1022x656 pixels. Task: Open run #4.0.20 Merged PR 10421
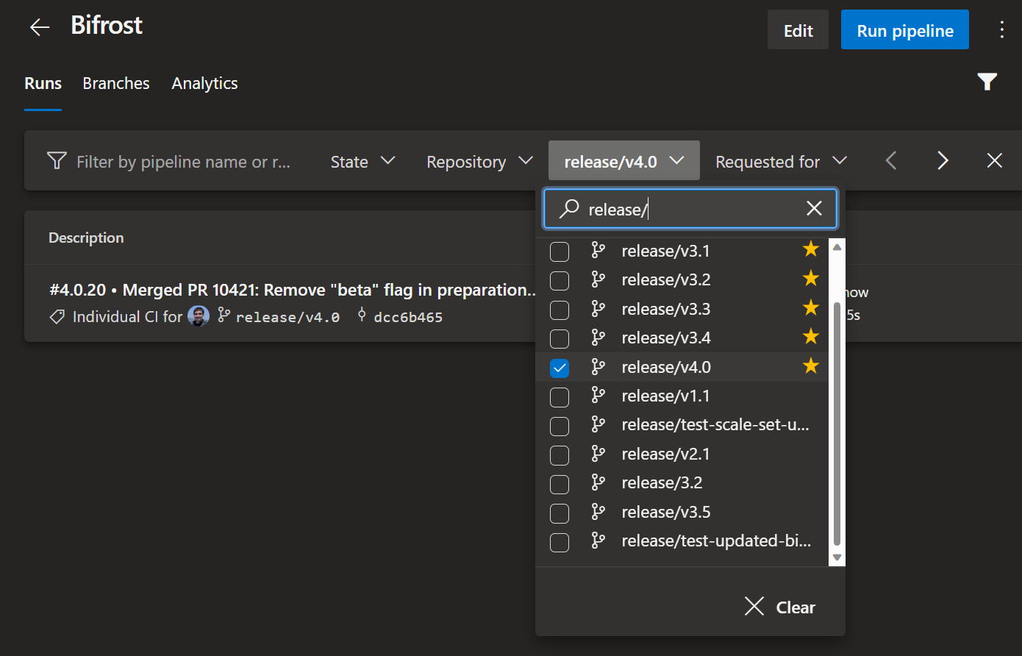pyautogui.click(x=293, y=290)
